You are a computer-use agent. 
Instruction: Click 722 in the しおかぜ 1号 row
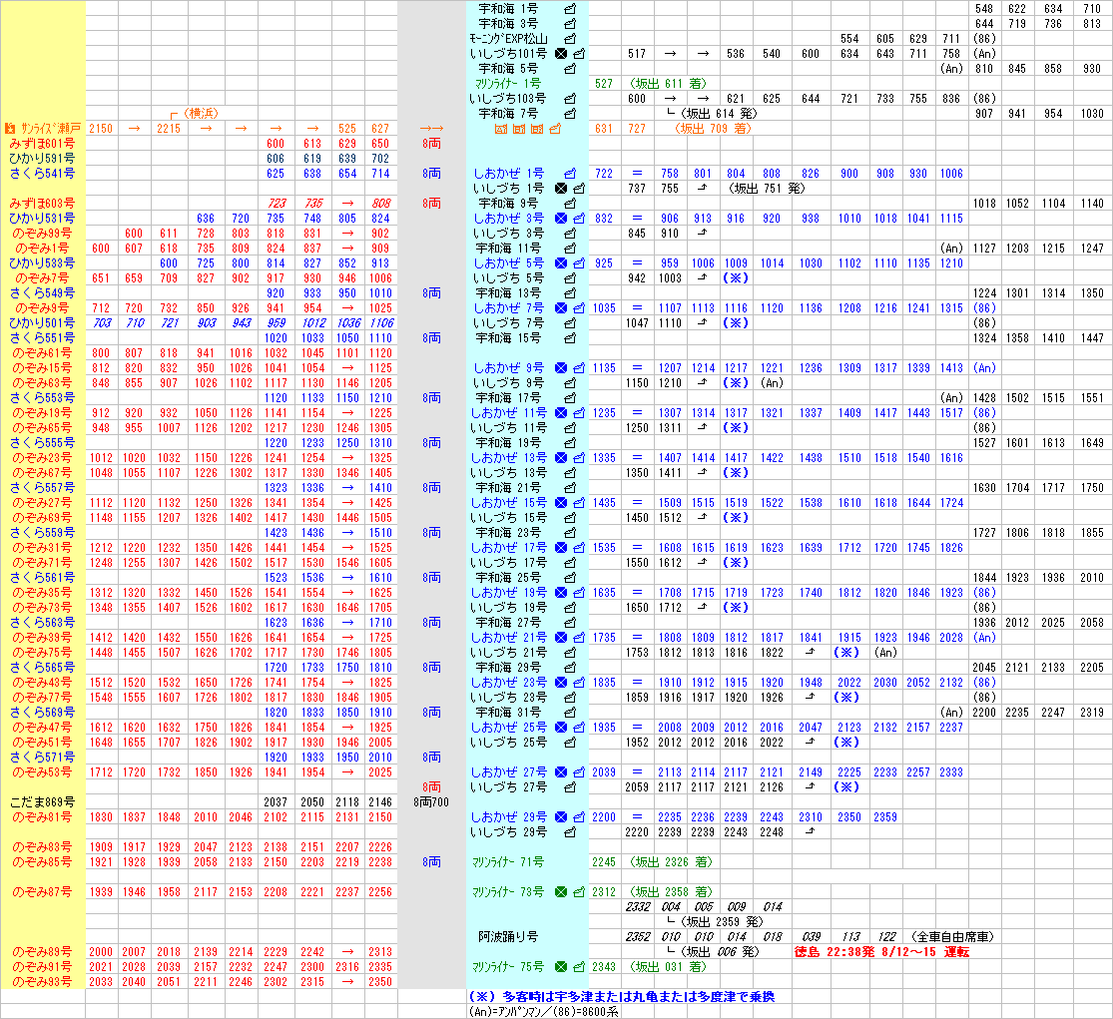(604, 174)
